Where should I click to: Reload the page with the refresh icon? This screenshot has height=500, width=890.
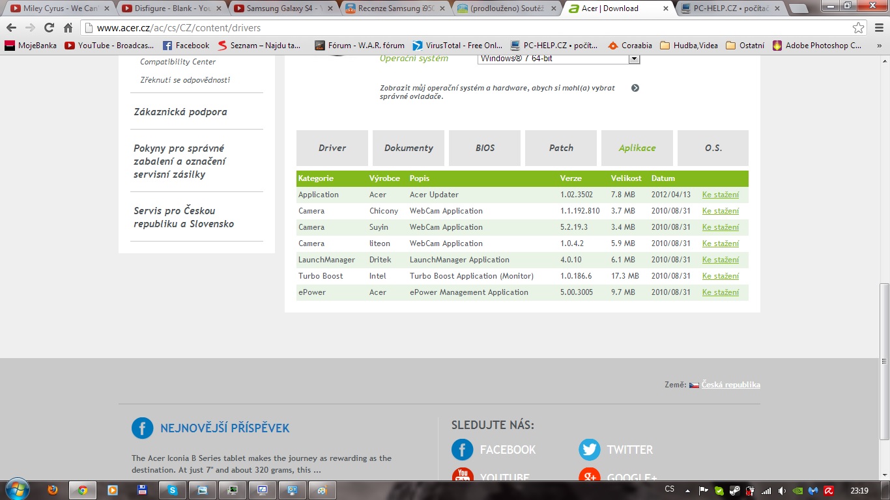[x=49, y=28]
